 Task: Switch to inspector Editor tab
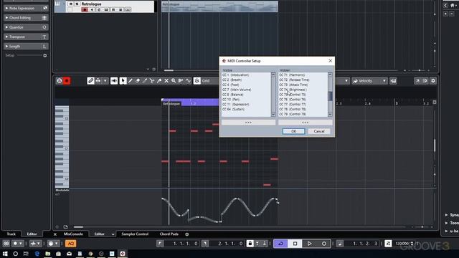coord(32,234)
